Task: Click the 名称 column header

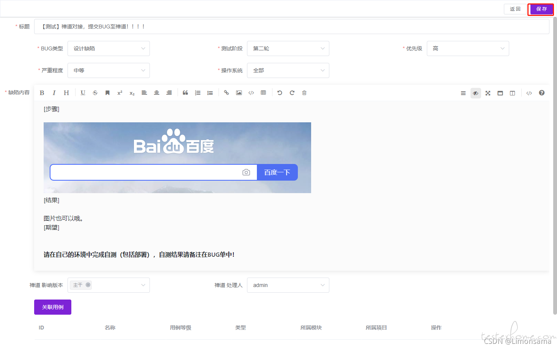Action: pos(110,328)
